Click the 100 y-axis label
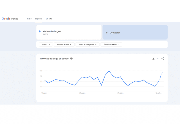The width and height of the screenshot is (180, 124). tap(41, 71)
